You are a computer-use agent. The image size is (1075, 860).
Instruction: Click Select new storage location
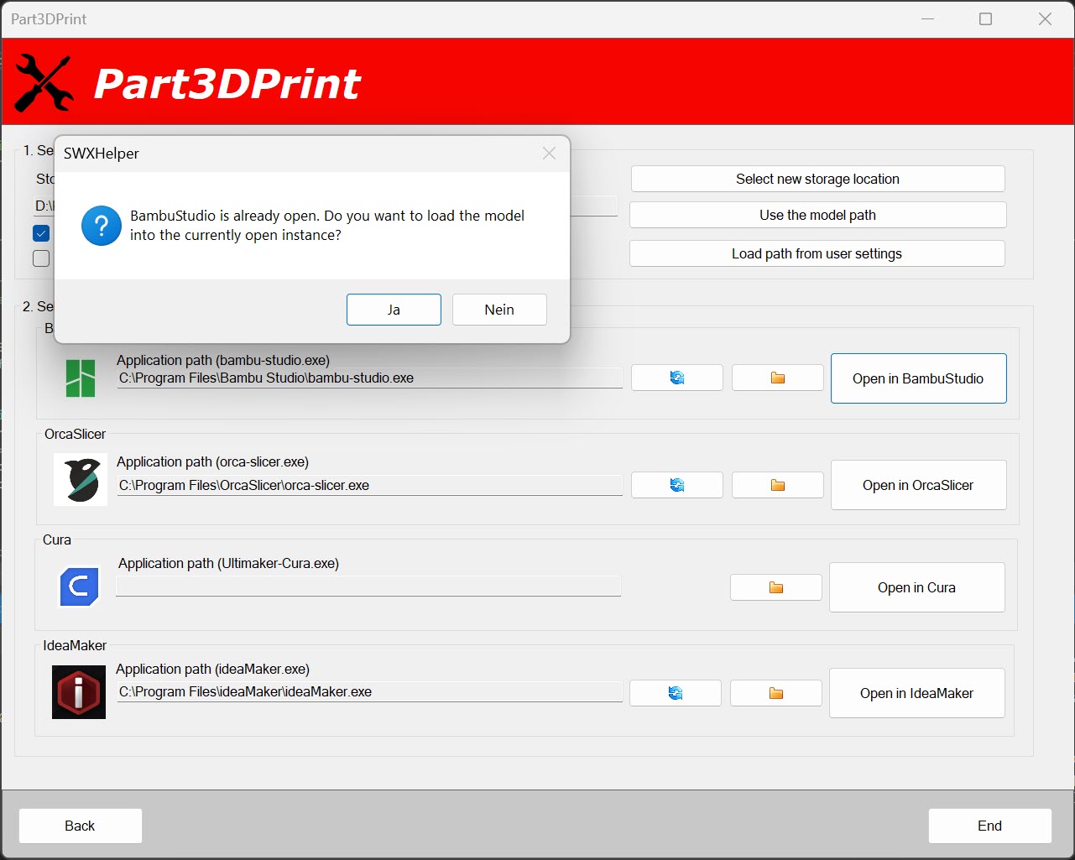pos(817,179)
